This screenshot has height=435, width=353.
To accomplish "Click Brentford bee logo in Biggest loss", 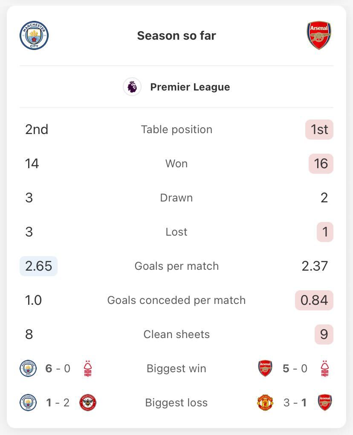I will point(88,403).
